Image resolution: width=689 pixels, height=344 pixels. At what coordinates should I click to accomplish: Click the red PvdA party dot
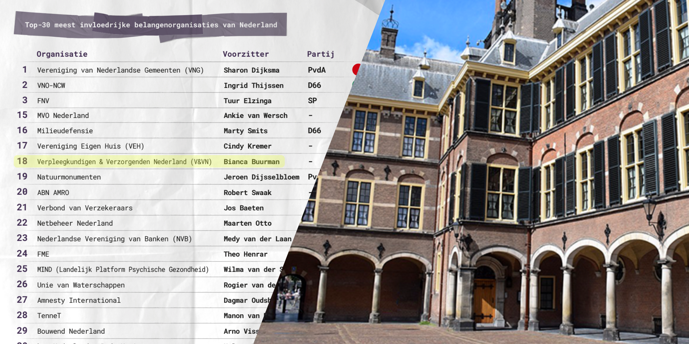click(x=356, y=69)
